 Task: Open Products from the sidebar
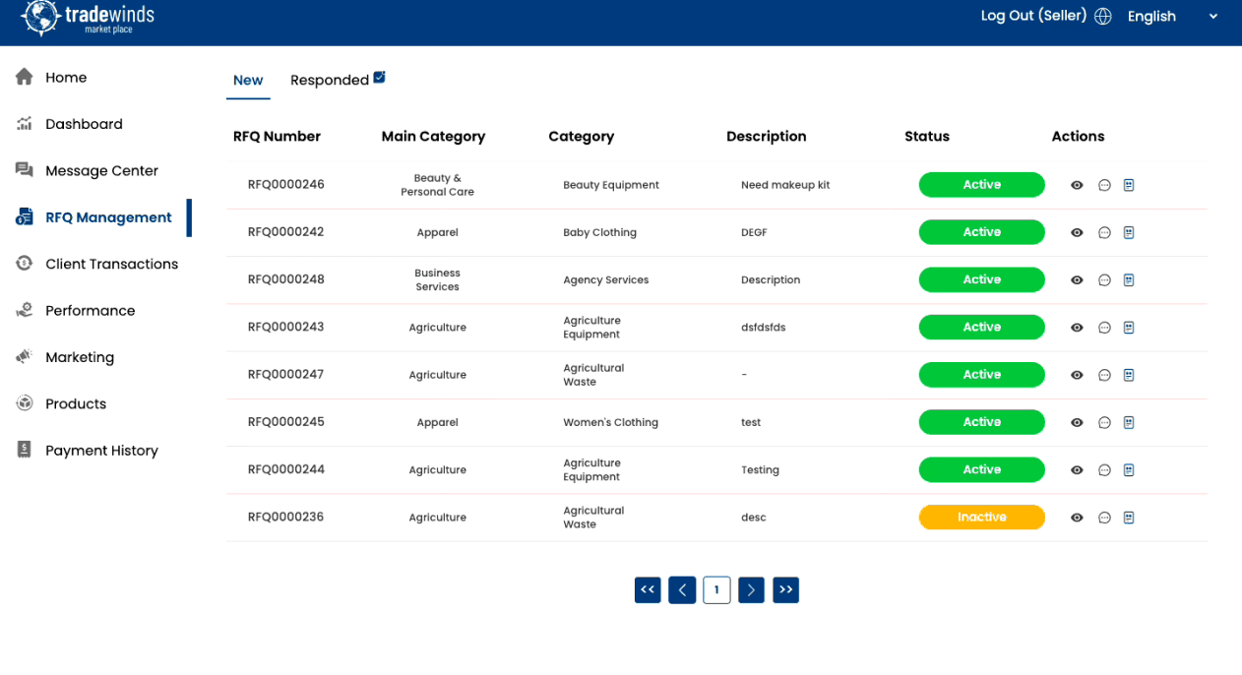[x=76, y=403]
